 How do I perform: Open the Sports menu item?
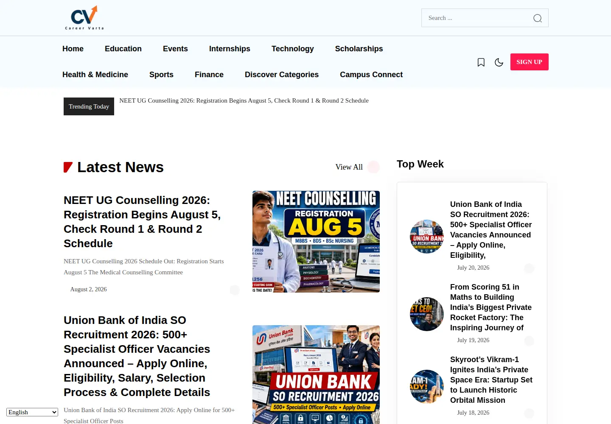[x=161, y=75]
